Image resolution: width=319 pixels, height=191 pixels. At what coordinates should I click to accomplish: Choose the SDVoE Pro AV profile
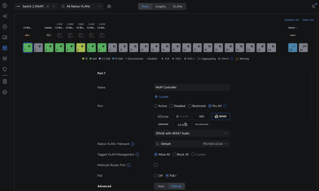221,117
